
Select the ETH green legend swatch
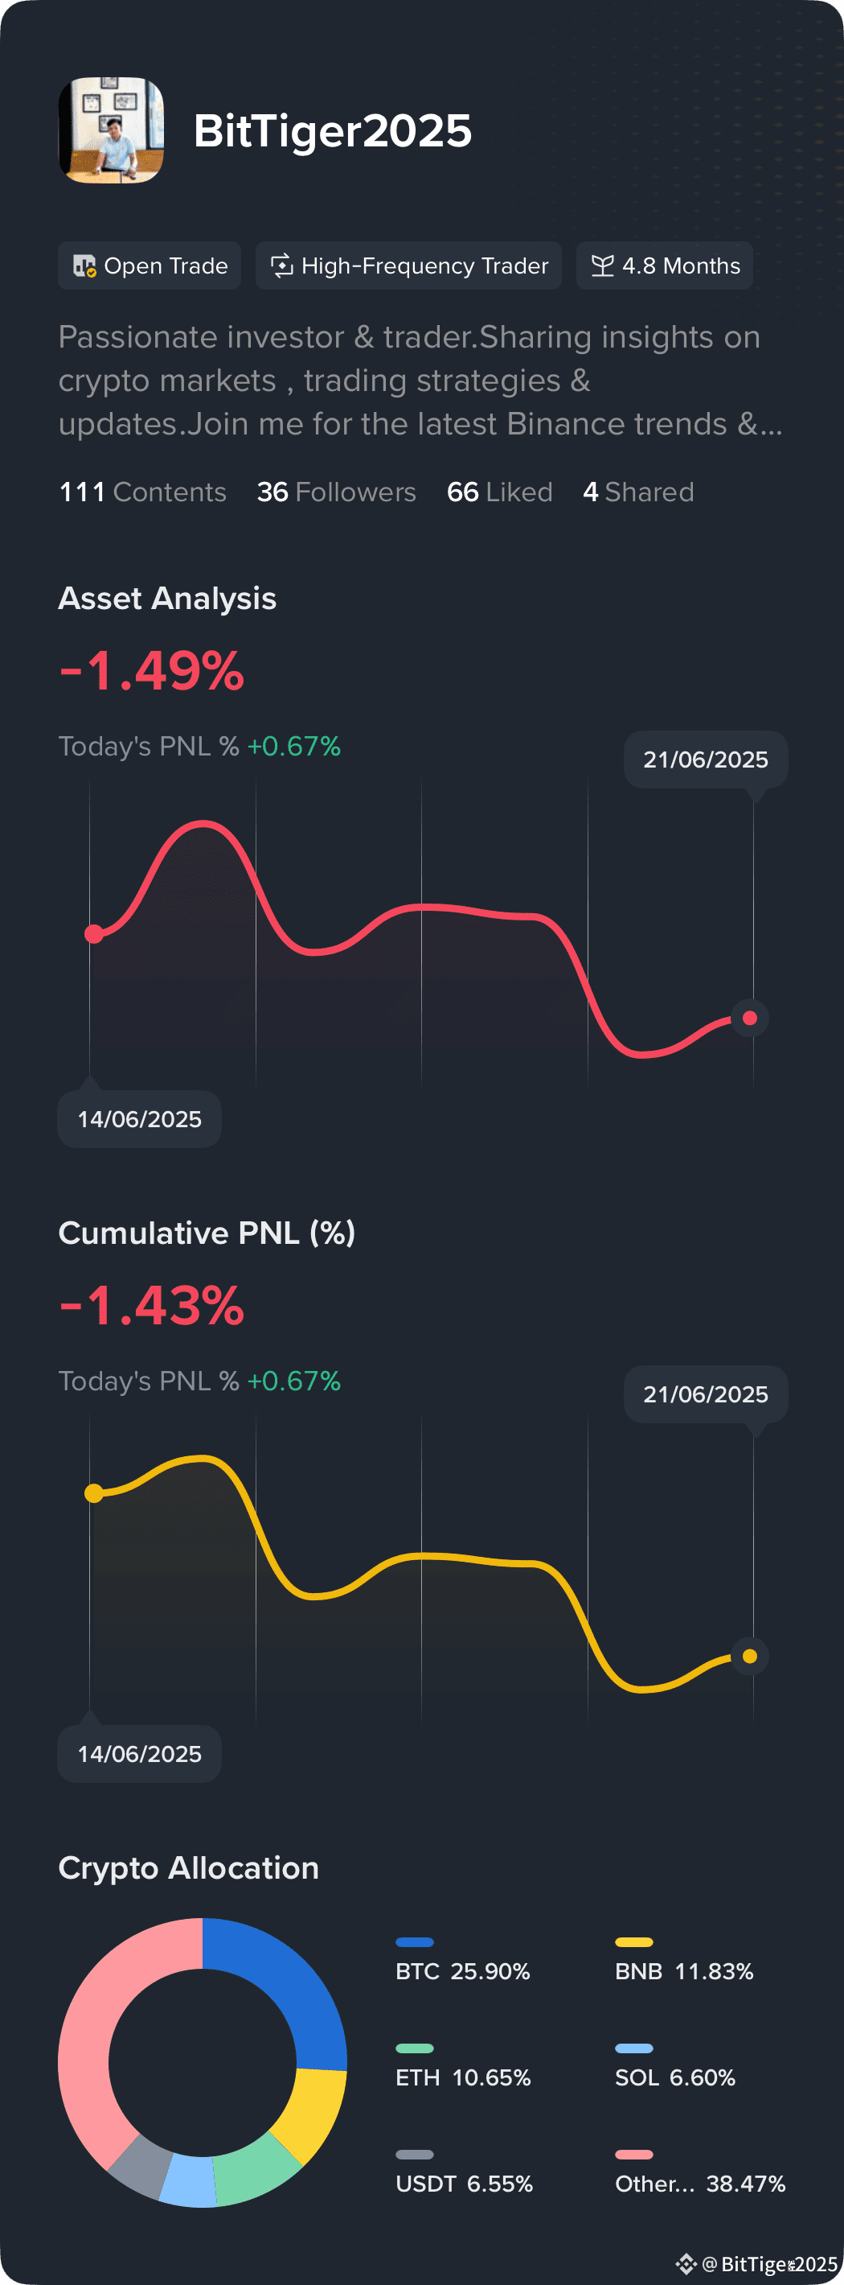click(414, 2048)
